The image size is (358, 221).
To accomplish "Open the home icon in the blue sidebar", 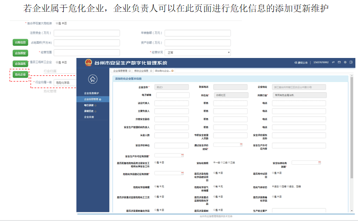I will click(93, 79).
